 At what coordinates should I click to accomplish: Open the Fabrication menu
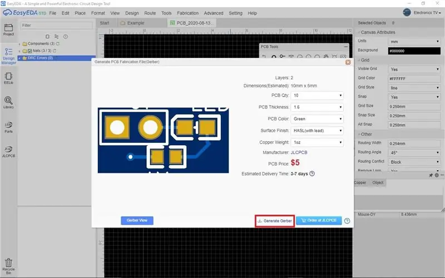tap(187, 13)
